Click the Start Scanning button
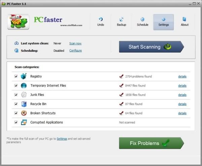 tap(151, 47)
